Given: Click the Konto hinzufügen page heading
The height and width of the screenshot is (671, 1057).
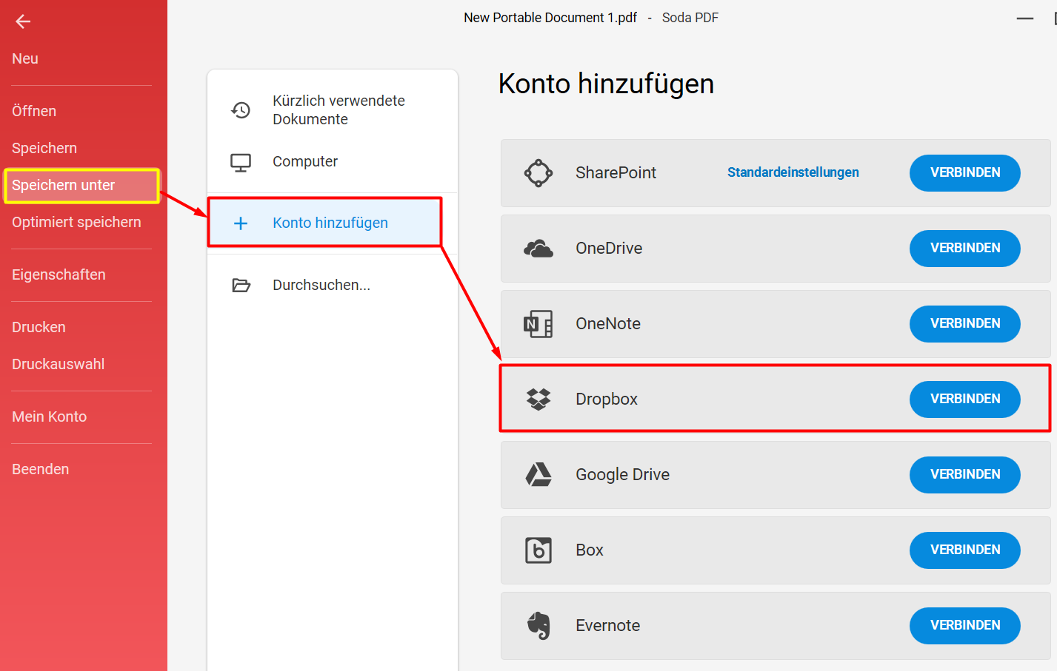Looking at the screenshot, I should pyautogui.click(x=606, y=84).
